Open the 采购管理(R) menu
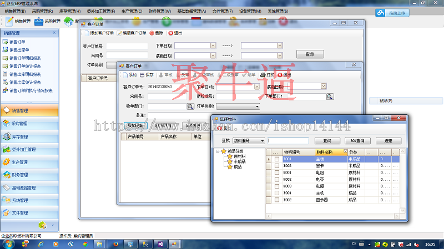This screenshot has width=444, height=249. pyautogui.click(x=43, y=11)
